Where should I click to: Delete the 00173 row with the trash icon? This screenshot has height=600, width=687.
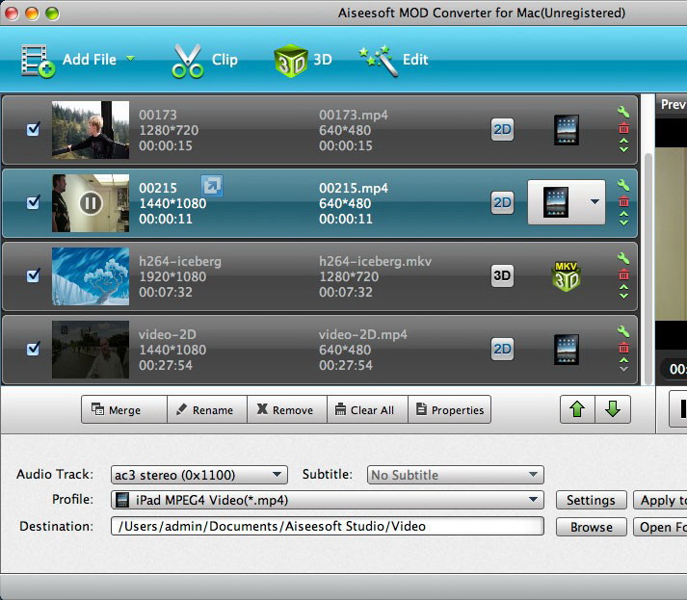[x=623, y=128]
